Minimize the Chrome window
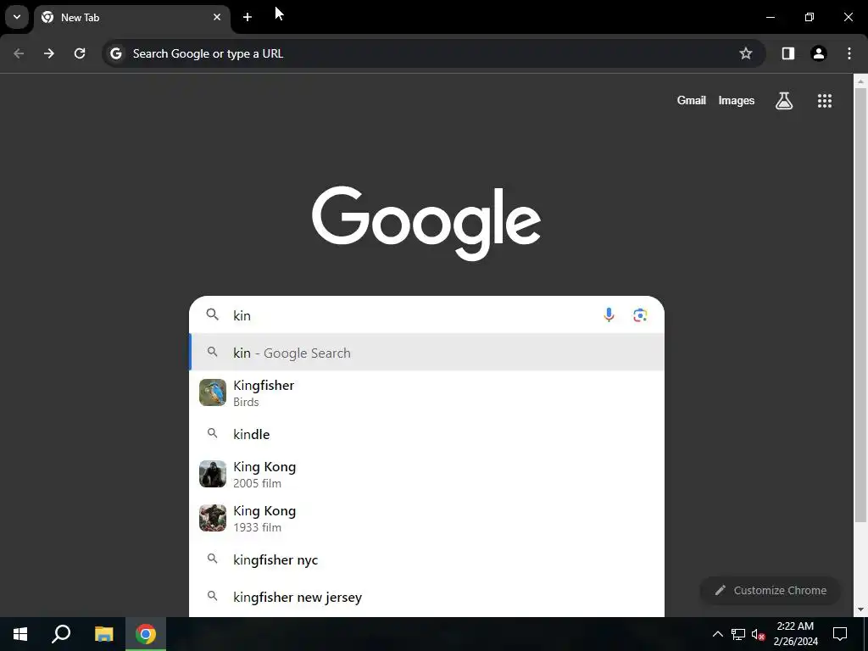Viewport: 868px width, 651px height. [770, 17]
